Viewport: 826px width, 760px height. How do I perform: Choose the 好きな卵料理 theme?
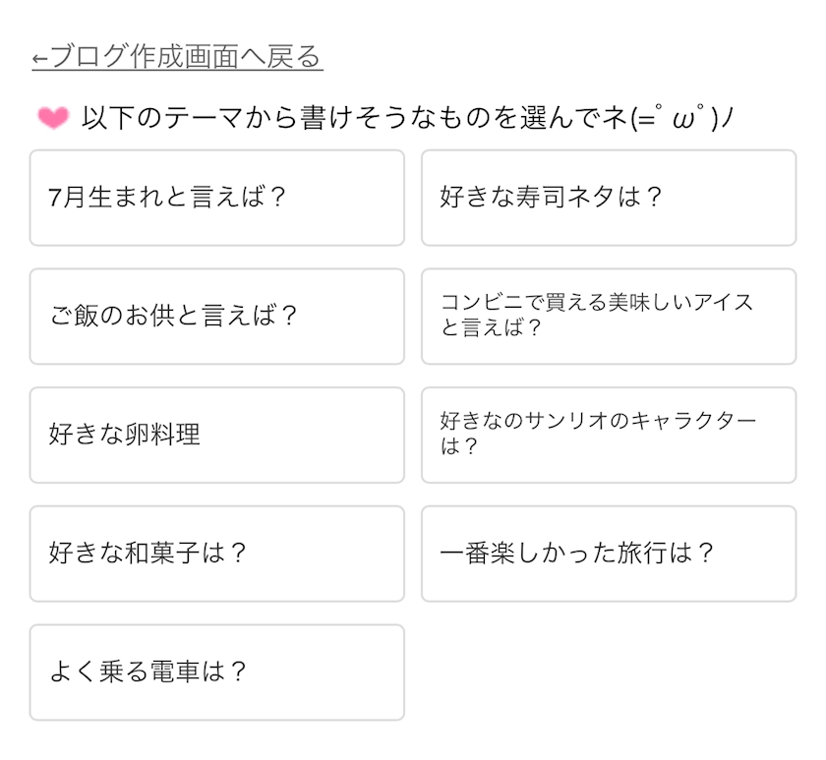point(216,435)
